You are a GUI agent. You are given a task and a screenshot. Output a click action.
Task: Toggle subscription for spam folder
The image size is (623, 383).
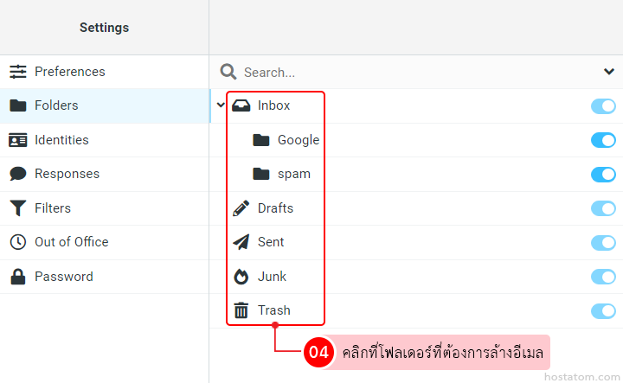coord(602,175)
